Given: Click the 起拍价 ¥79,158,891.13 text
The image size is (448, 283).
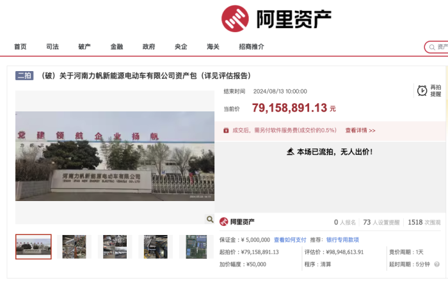Looking at the screenshot, I should (249, 252).
